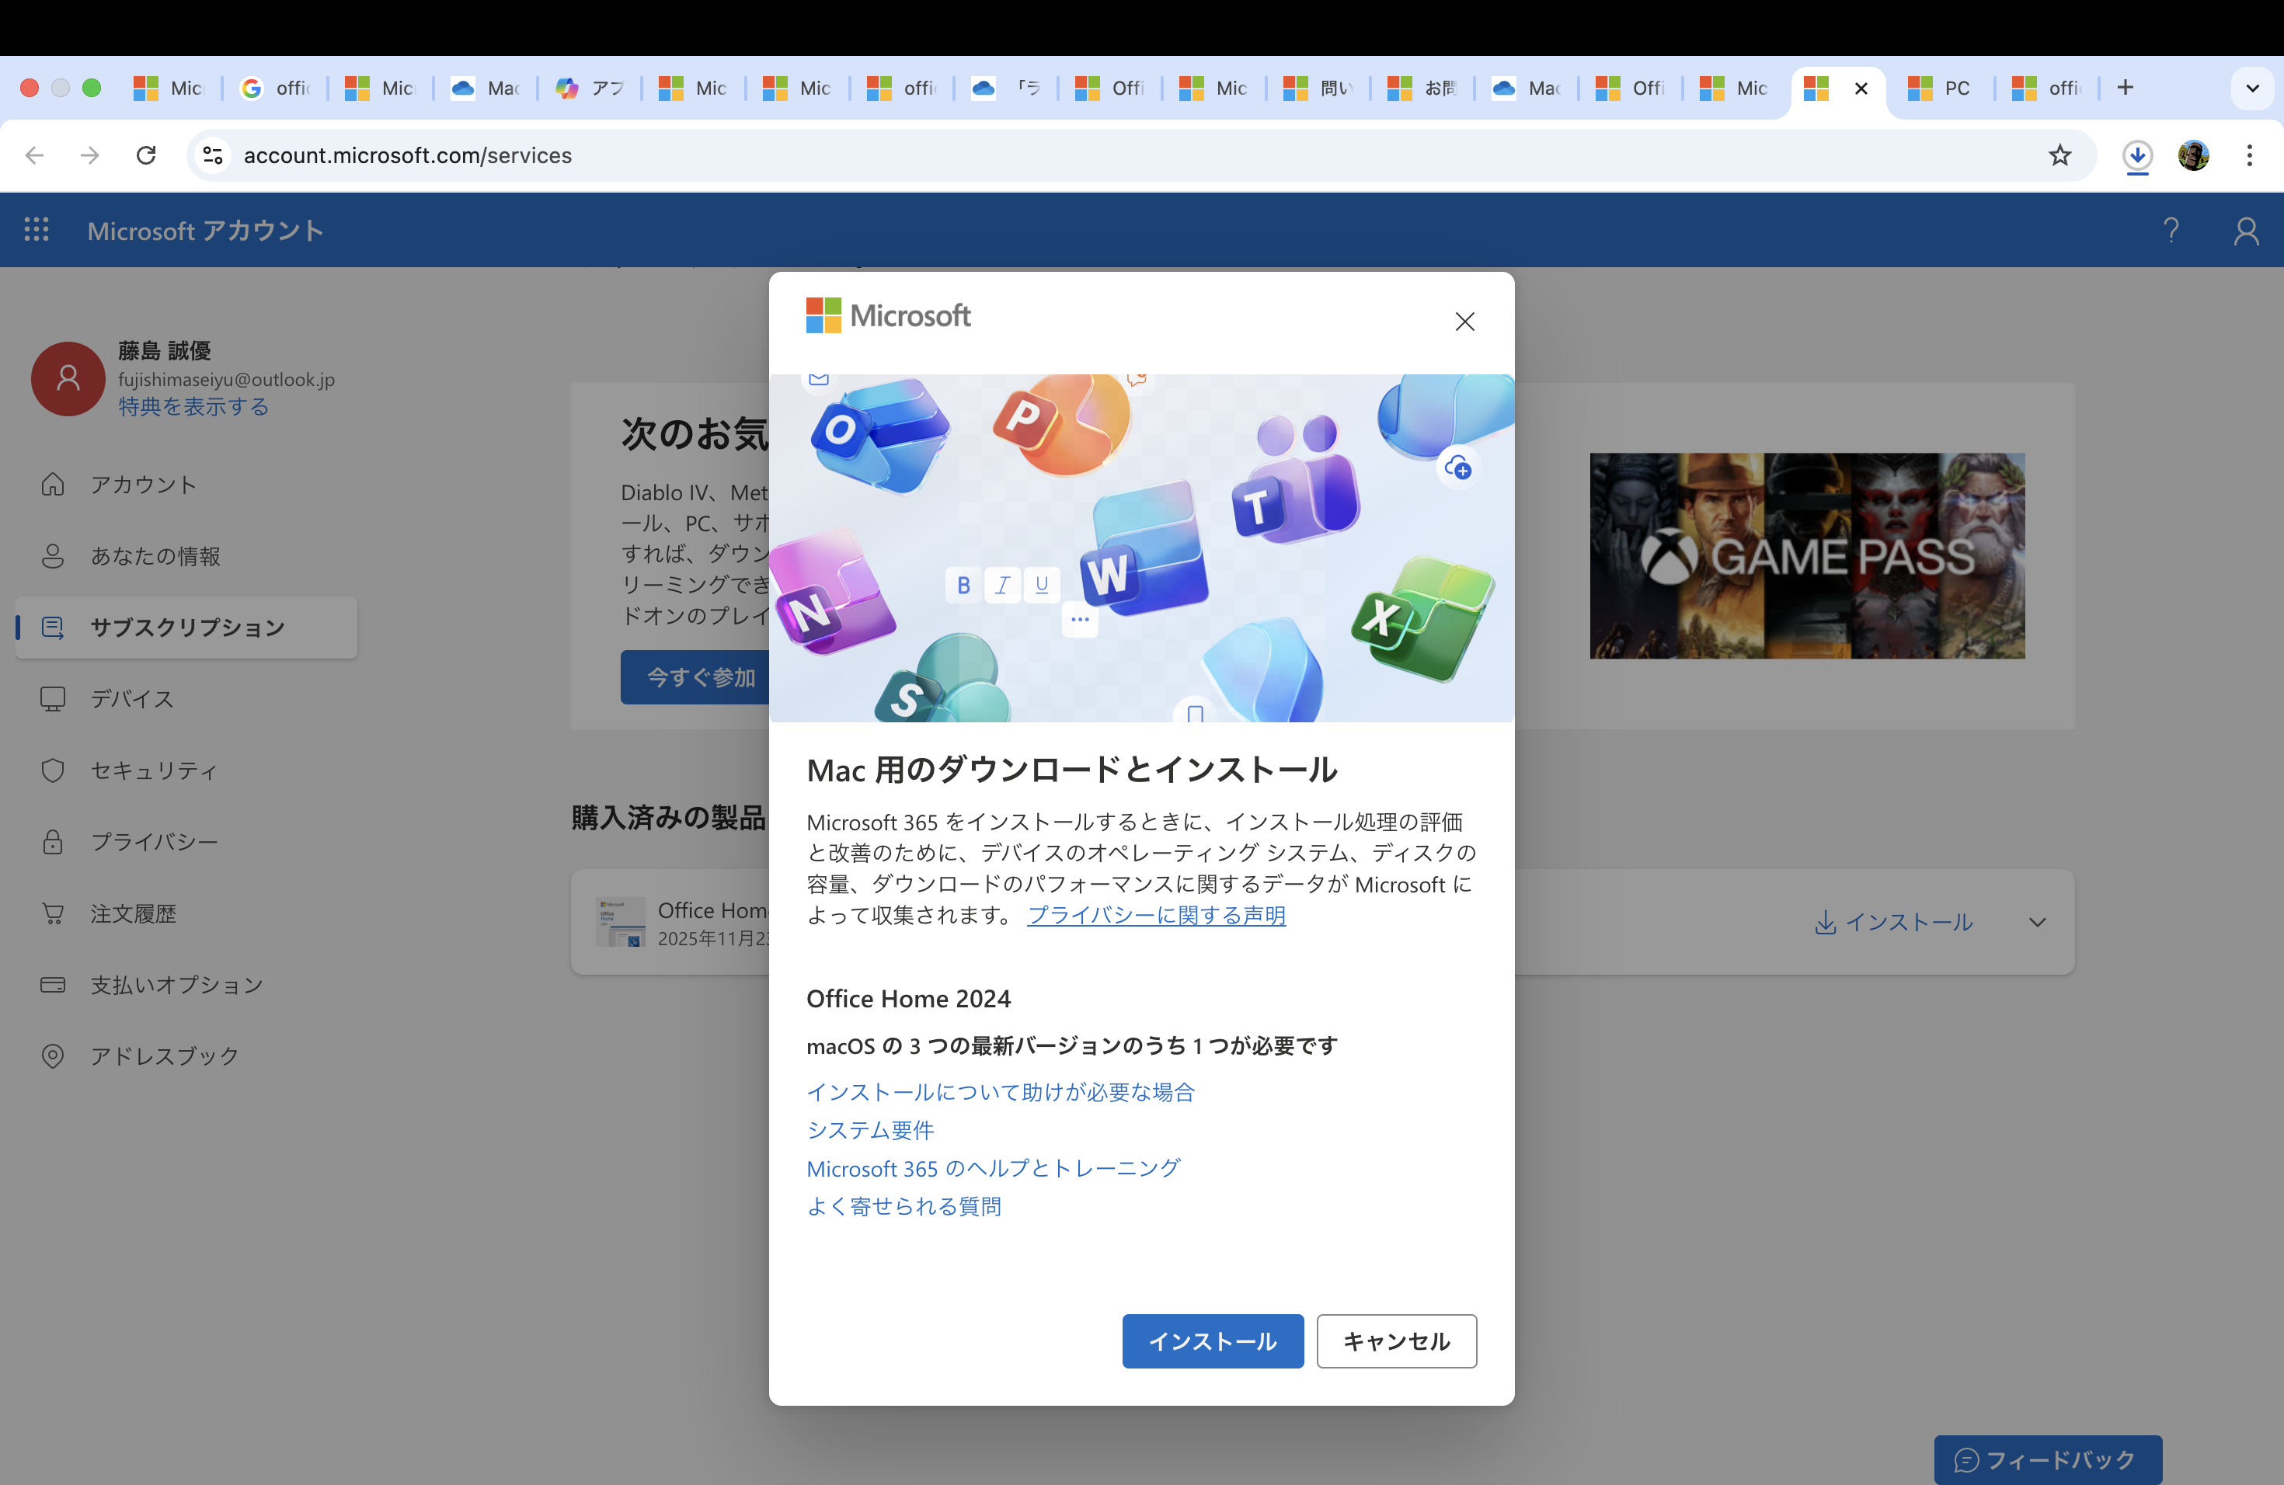Close the active browser tab
The image size is (2284, 1485).
pyautogui.click(x=1861, y=89)
